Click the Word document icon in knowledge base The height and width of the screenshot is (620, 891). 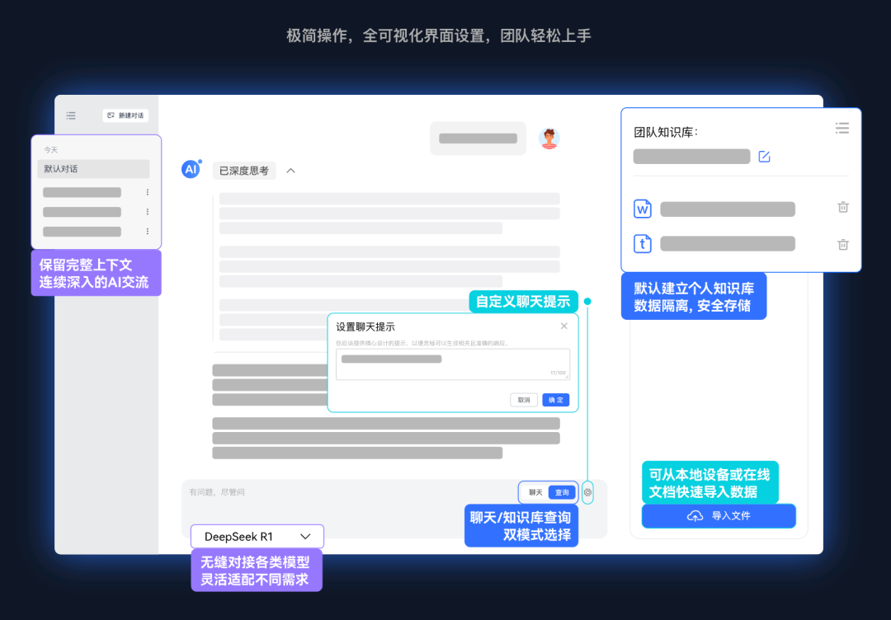click(643, 209)
